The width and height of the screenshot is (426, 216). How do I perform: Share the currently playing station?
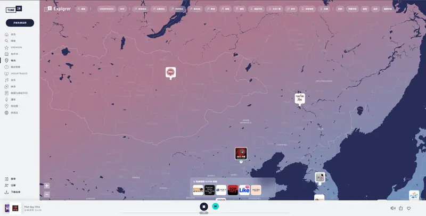click(401, 208)
